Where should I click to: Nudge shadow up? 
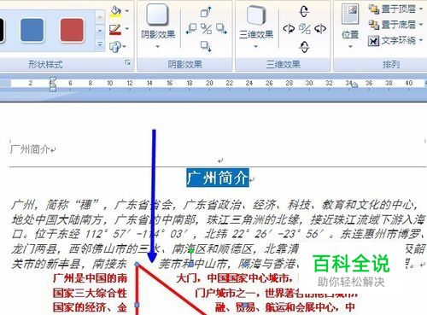pos(206,12)
